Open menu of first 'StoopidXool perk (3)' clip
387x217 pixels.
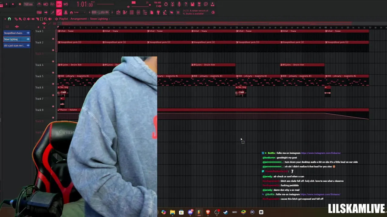59,42
